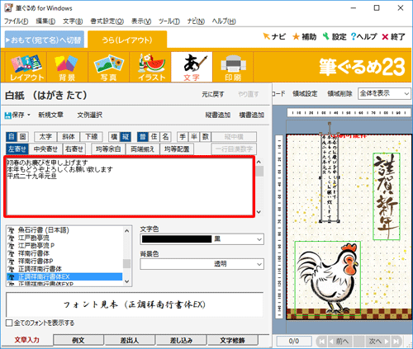Click inside the greeting text area
This screenshot has width=413, height=349.
pyautogui.click(x=129, y=186)
